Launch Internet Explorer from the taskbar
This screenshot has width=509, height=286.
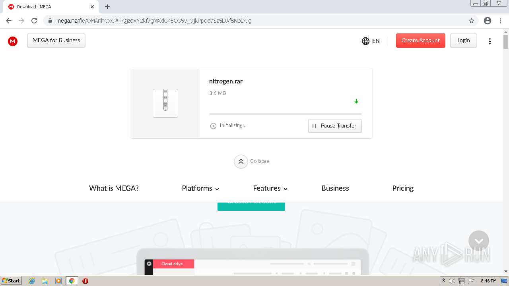(32, 281)
